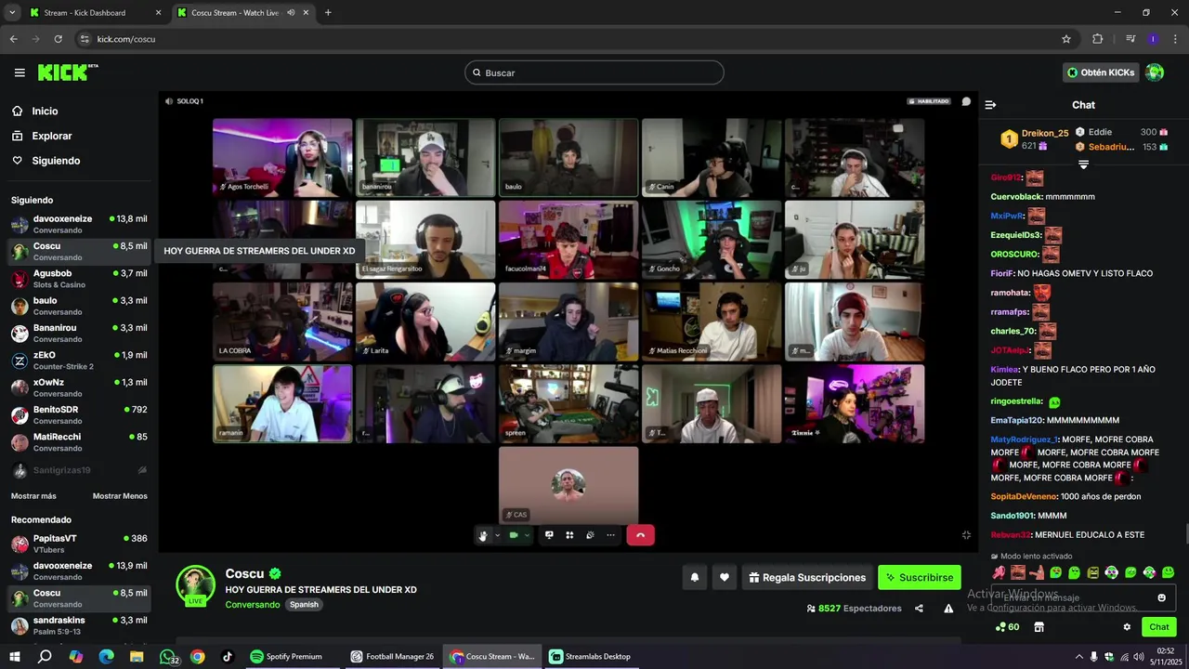Open davooxeneize channel under Siguiendo list
Image resolution: width=1189 pixels, height=669 pixels.
pyautogui.click(x=79, y=224)
